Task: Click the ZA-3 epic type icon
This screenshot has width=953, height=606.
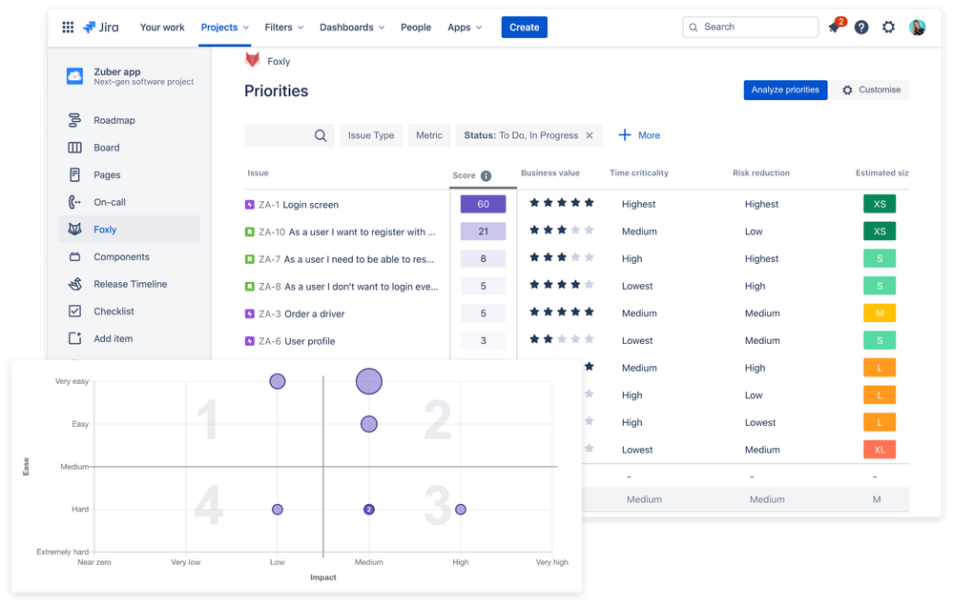Action: point(249,313)
